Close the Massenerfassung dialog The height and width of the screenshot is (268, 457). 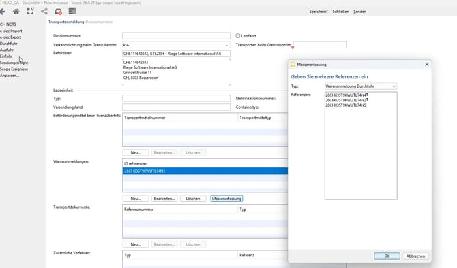(427, 64)
